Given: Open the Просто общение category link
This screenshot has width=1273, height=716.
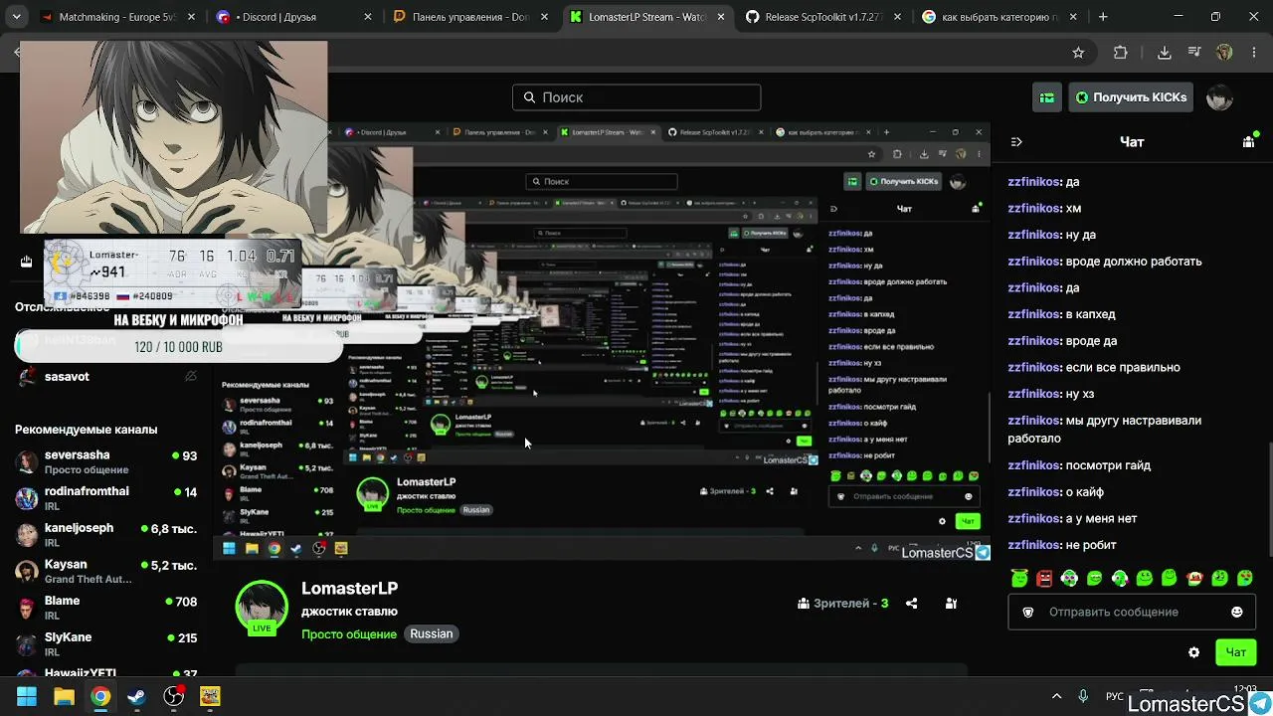Looking at the screenshot, I should tap(349, 634).
